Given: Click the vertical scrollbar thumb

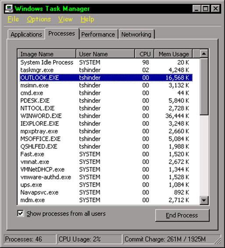Looking at the screenshot, I should click(204, 87).
